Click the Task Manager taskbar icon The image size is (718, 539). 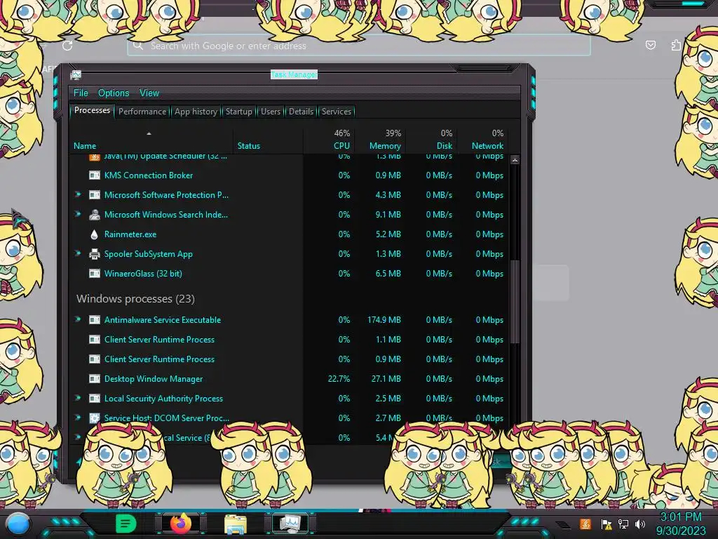290,524
